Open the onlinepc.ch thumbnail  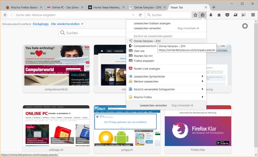click(x=56, y=129)
